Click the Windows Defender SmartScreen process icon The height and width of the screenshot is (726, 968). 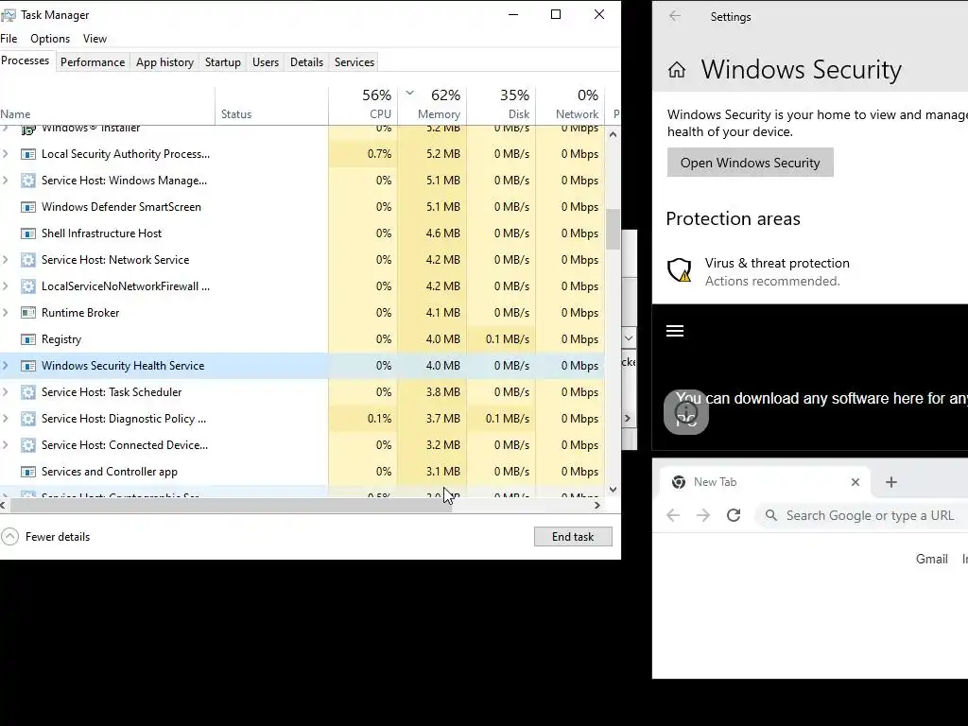(x=27, y=207)
